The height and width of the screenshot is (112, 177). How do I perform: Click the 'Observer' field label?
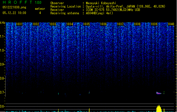coord(57,3)
